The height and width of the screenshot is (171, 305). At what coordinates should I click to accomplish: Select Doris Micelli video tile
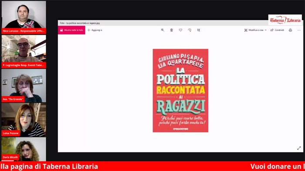(x=24, y=149)
